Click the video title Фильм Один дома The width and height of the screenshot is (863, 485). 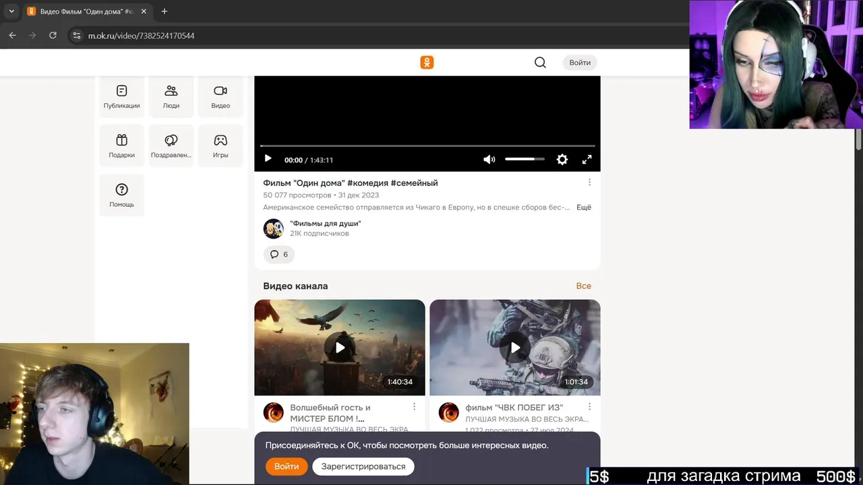click(x=351, y=183)
